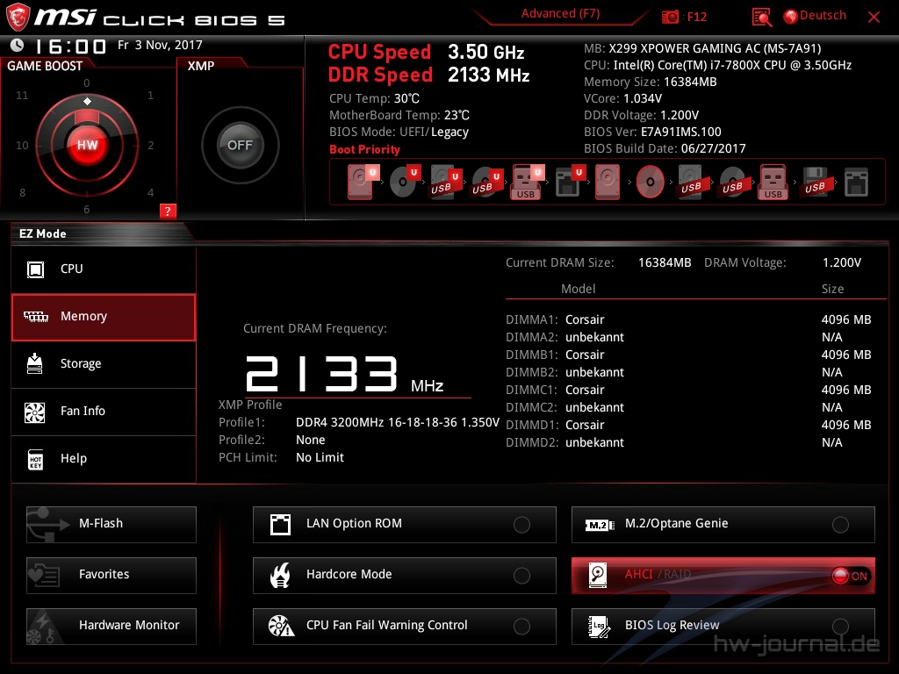
Task: Select the legacy USB key boot icon
Action: [x=773, y=182]
